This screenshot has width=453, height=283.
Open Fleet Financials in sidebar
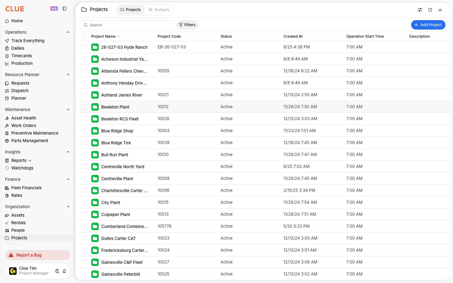tap(38, 188)
